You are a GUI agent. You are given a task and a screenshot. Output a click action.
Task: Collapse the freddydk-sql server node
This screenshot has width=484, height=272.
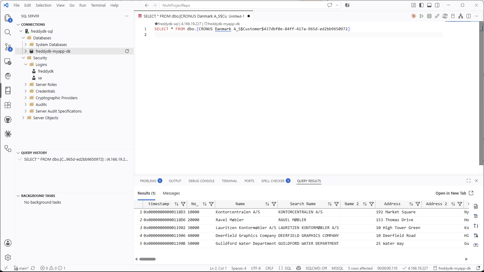21,31
